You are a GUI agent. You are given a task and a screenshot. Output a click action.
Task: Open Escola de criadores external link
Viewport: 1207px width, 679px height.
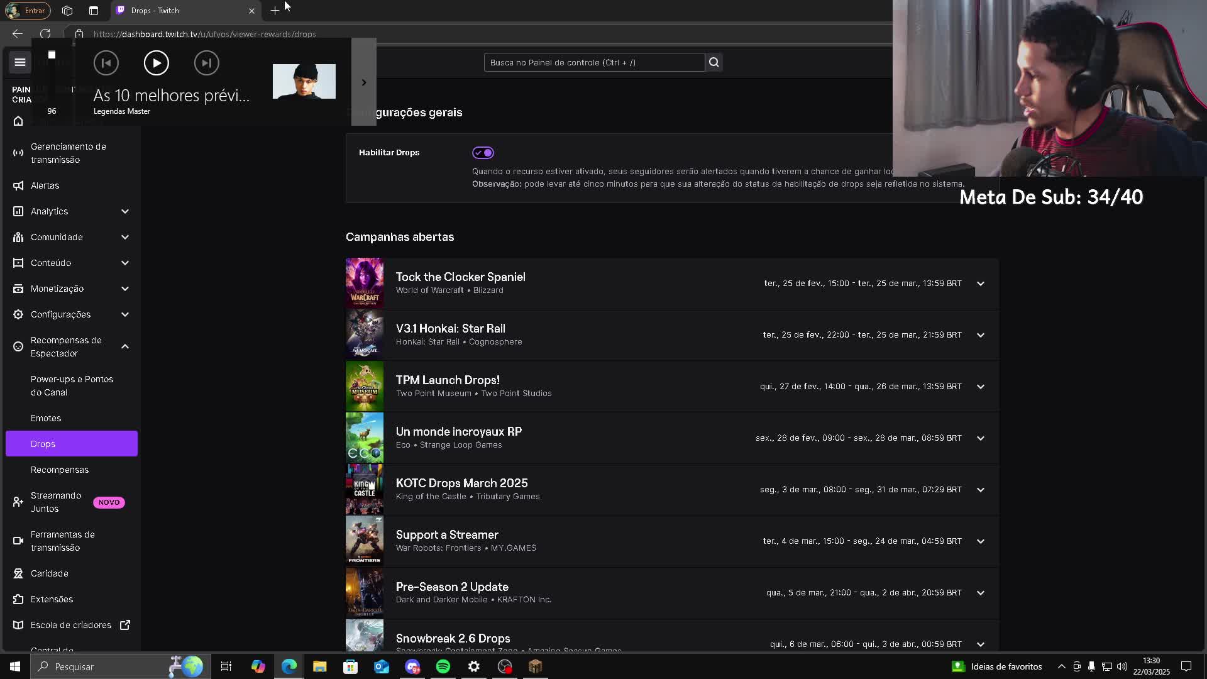tap(71, 625)
